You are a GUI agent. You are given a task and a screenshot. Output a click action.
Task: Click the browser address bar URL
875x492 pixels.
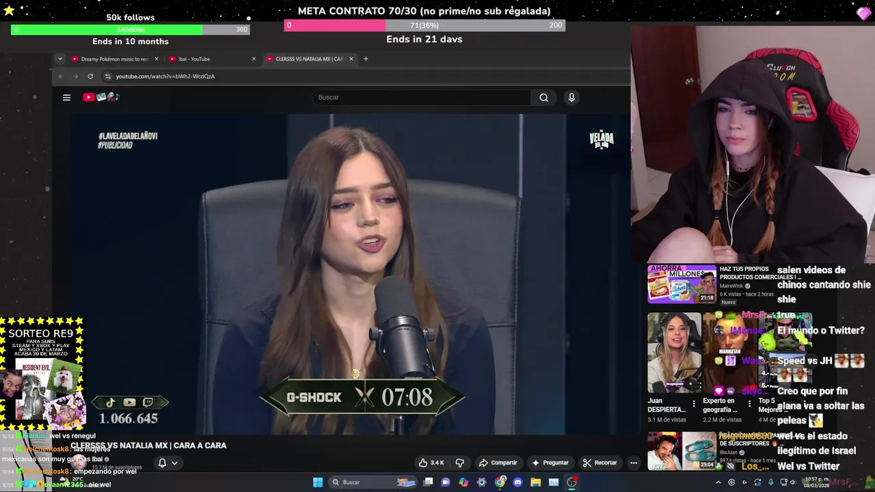pos(165,77)
